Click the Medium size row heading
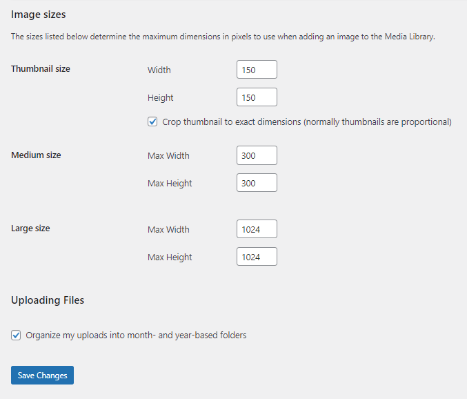 (36, 155)
